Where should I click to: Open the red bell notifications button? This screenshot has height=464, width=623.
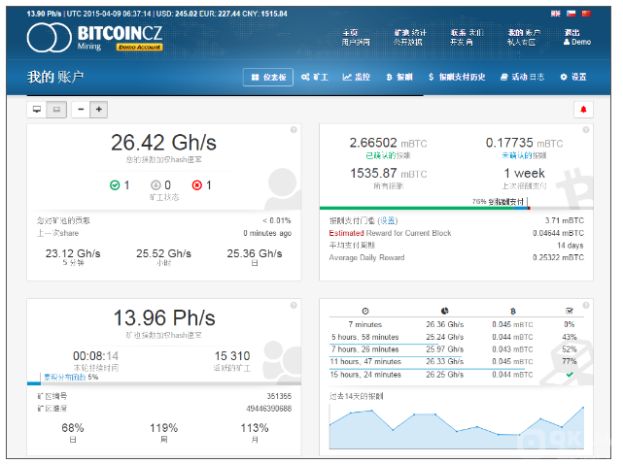click(x=583, y=110)
